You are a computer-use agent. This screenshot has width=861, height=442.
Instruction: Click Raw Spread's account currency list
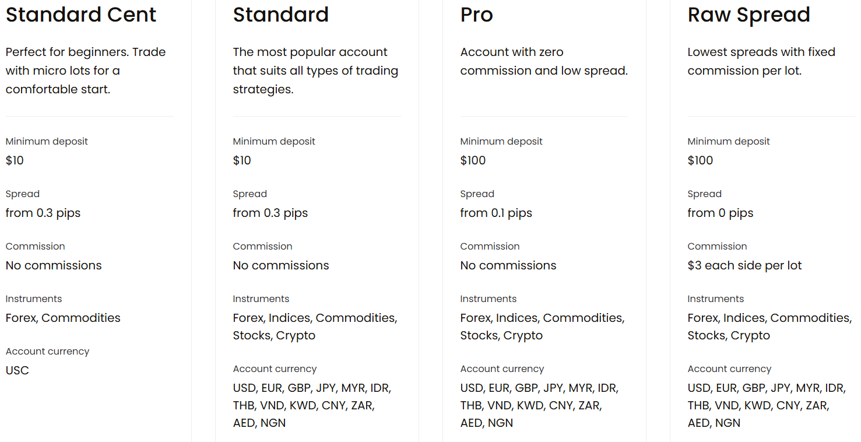[767, 405]
